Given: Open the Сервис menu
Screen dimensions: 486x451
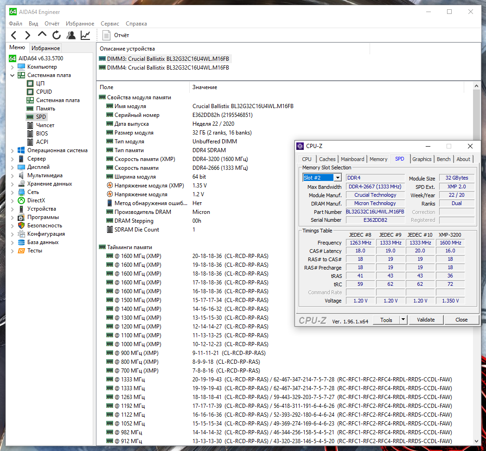Looking at the screenshot, I should click(x=110, y=24).
